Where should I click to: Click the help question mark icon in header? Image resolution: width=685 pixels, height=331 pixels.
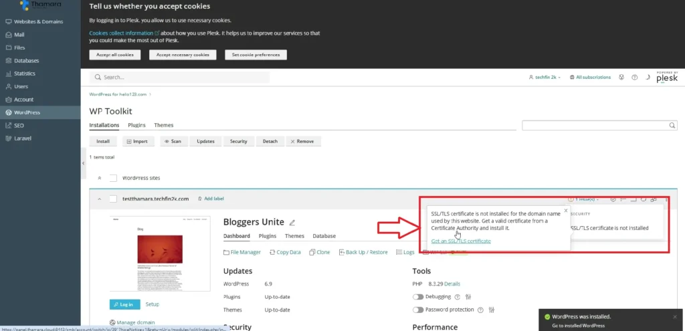(x=634, y=78)
